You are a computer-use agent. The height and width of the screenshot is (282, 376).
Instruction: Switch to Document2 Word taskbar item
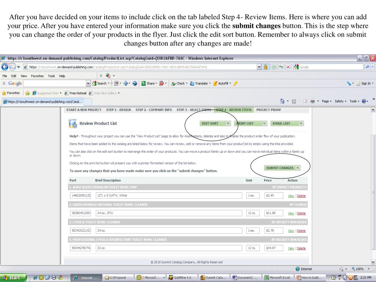pos(246,278)
